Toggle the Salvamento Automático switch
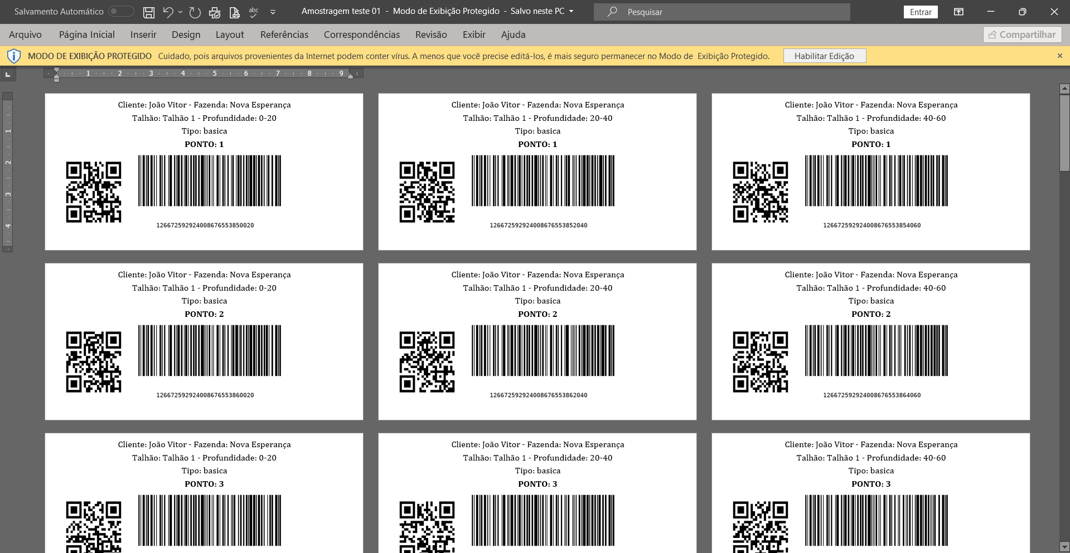This screenshot has width=1070, height=553. [x=121, y=11]
